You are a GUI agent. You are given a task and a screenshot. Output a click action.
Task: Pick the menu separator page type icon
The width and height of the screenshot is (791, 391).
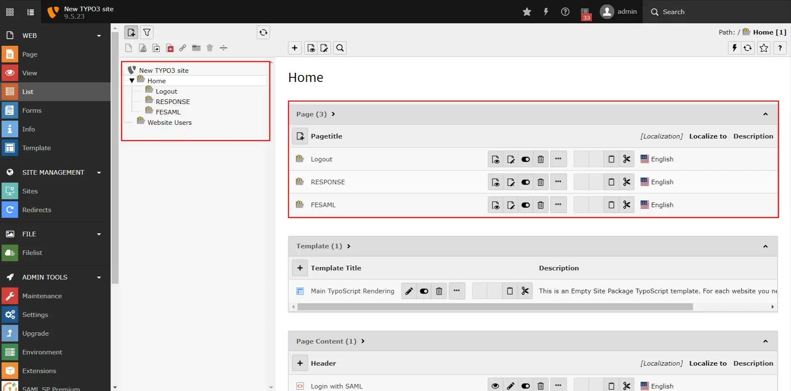(224, 48)
